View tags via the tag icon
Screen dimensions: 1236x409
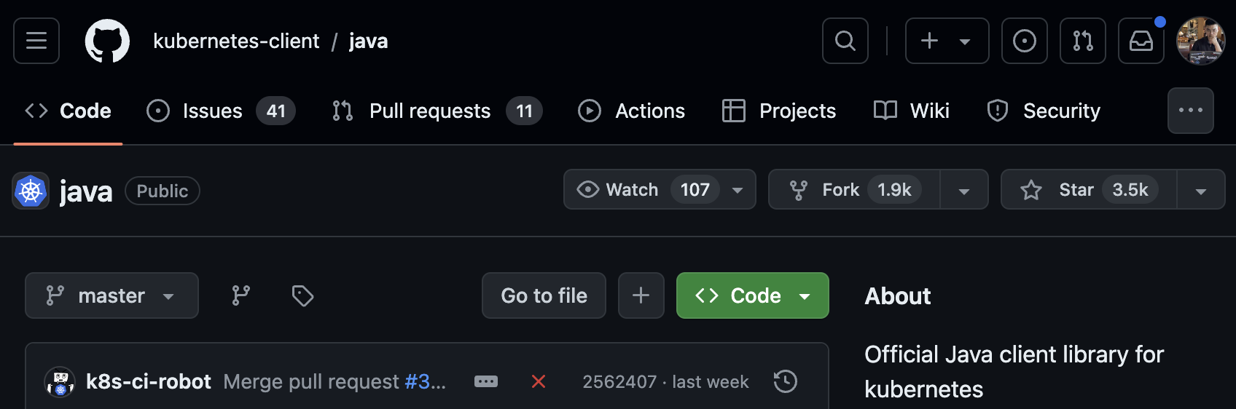point(302,295)
